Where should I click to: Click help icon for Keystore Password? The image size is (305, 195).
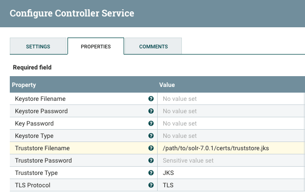[151, 111]
